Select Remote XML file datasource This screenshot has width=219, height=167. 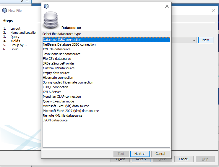click(106, 115)
